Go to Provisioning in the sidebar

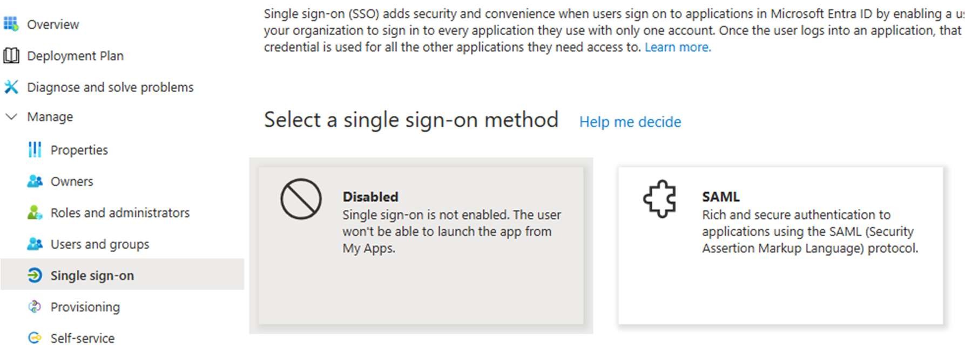[x=85, y=307]
